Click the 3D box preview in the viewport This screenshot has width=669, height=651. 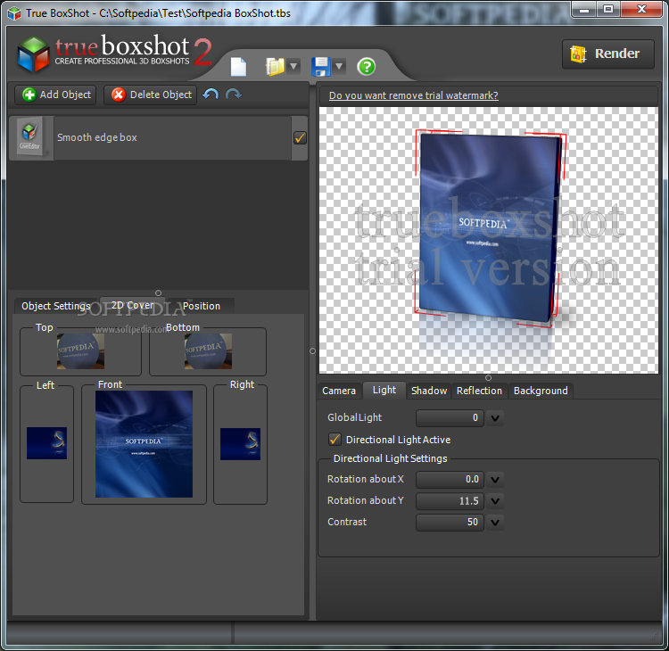(490, 228)
